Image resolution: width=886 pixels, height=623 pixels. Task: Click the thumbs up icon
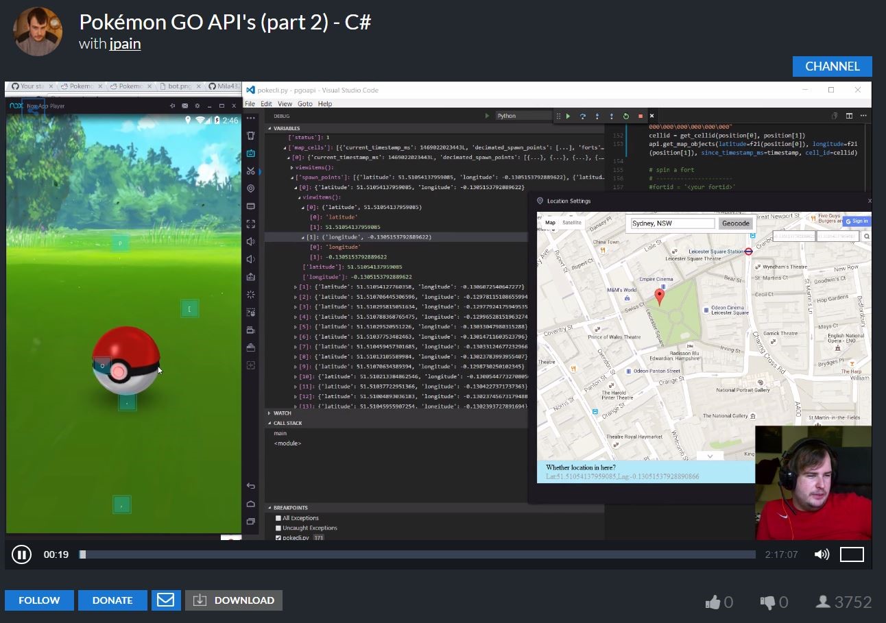(713, 602)
